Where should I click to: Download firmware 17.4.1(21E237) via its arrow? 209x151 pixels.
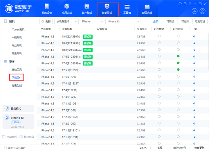[x=194, y=83]
